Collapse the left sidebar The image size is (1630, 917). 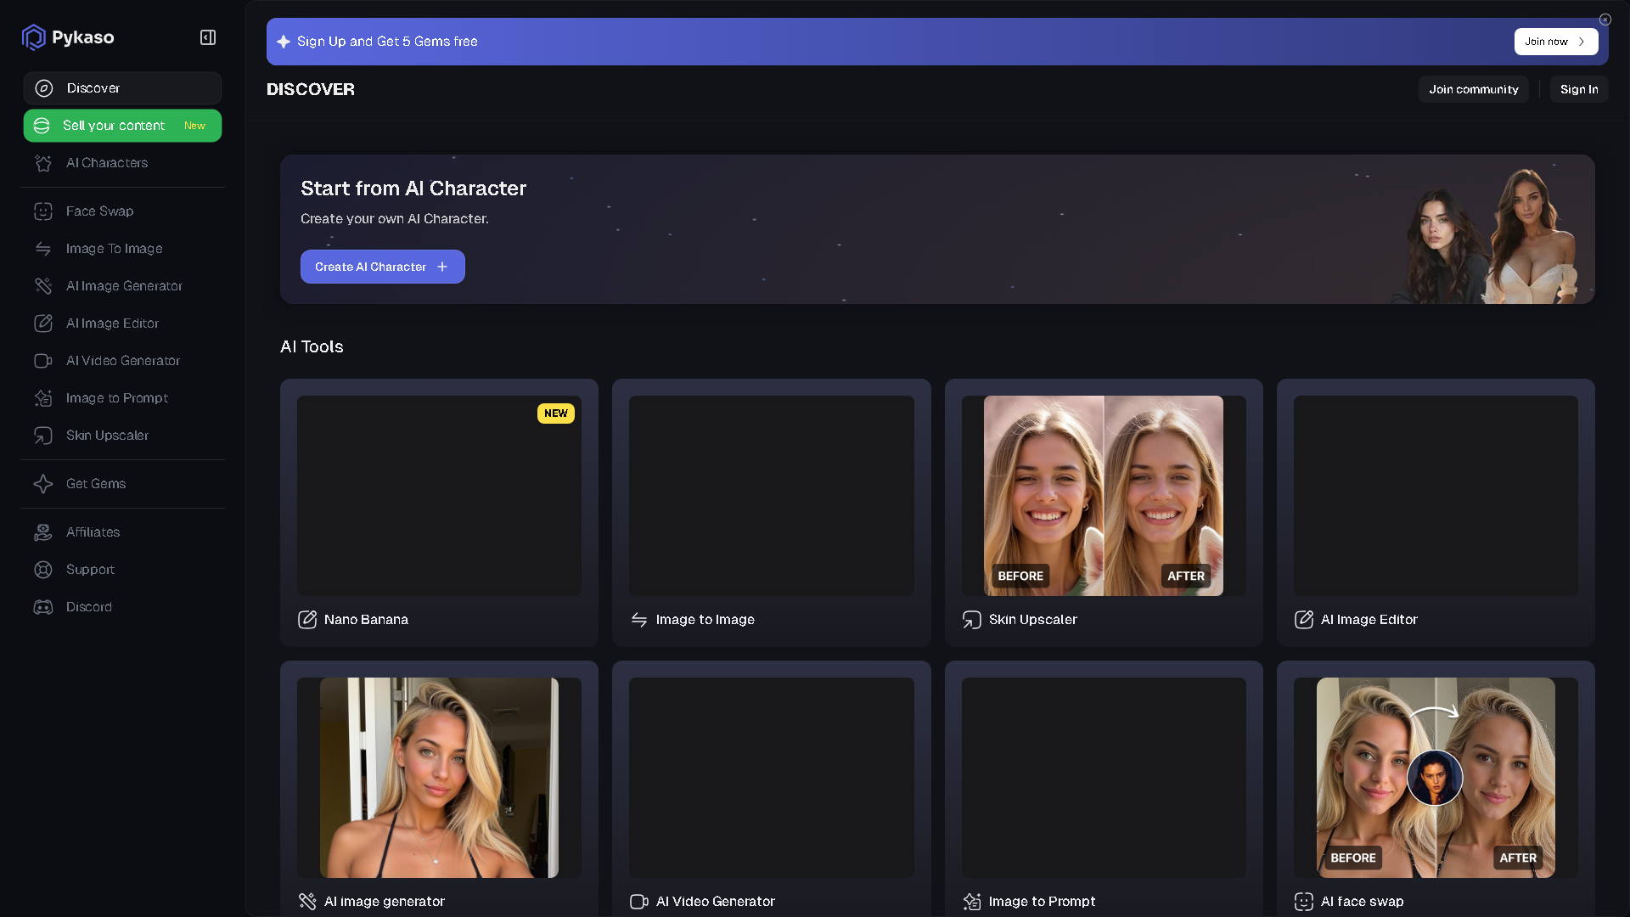coord(207,37)
